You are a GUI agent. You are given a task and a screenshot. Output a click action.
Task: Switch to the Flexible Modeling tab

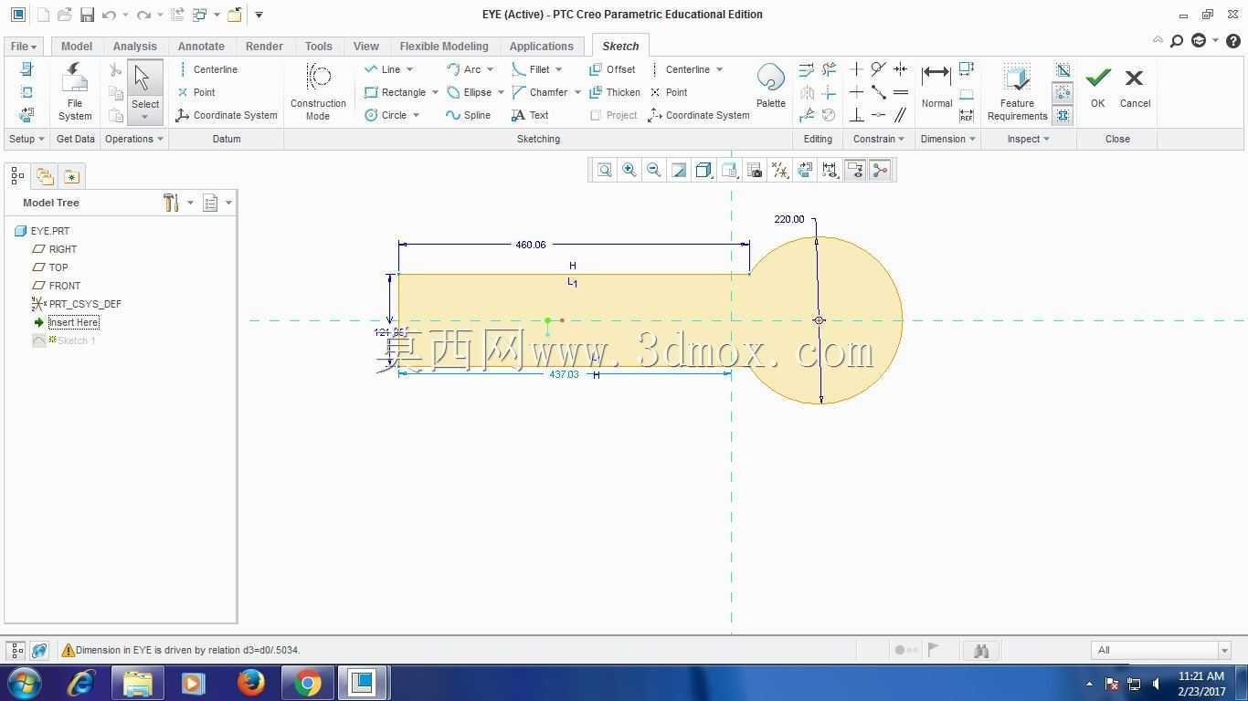pos(444,46)
